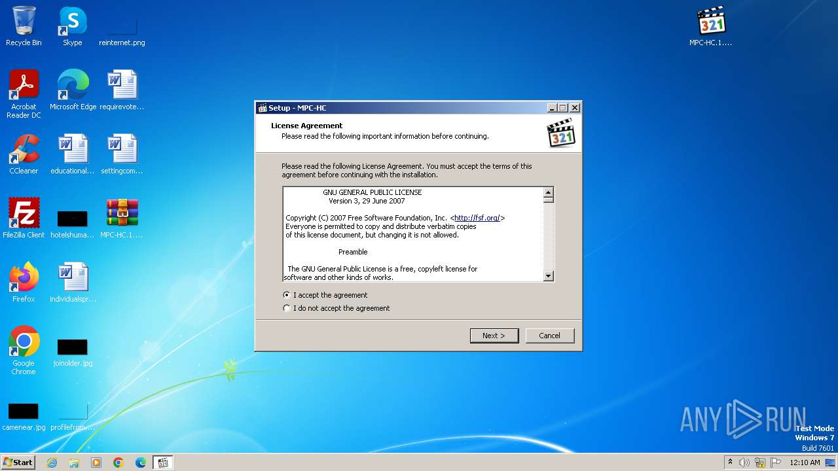Open Edge from the taskbar

tap(141, 462)
